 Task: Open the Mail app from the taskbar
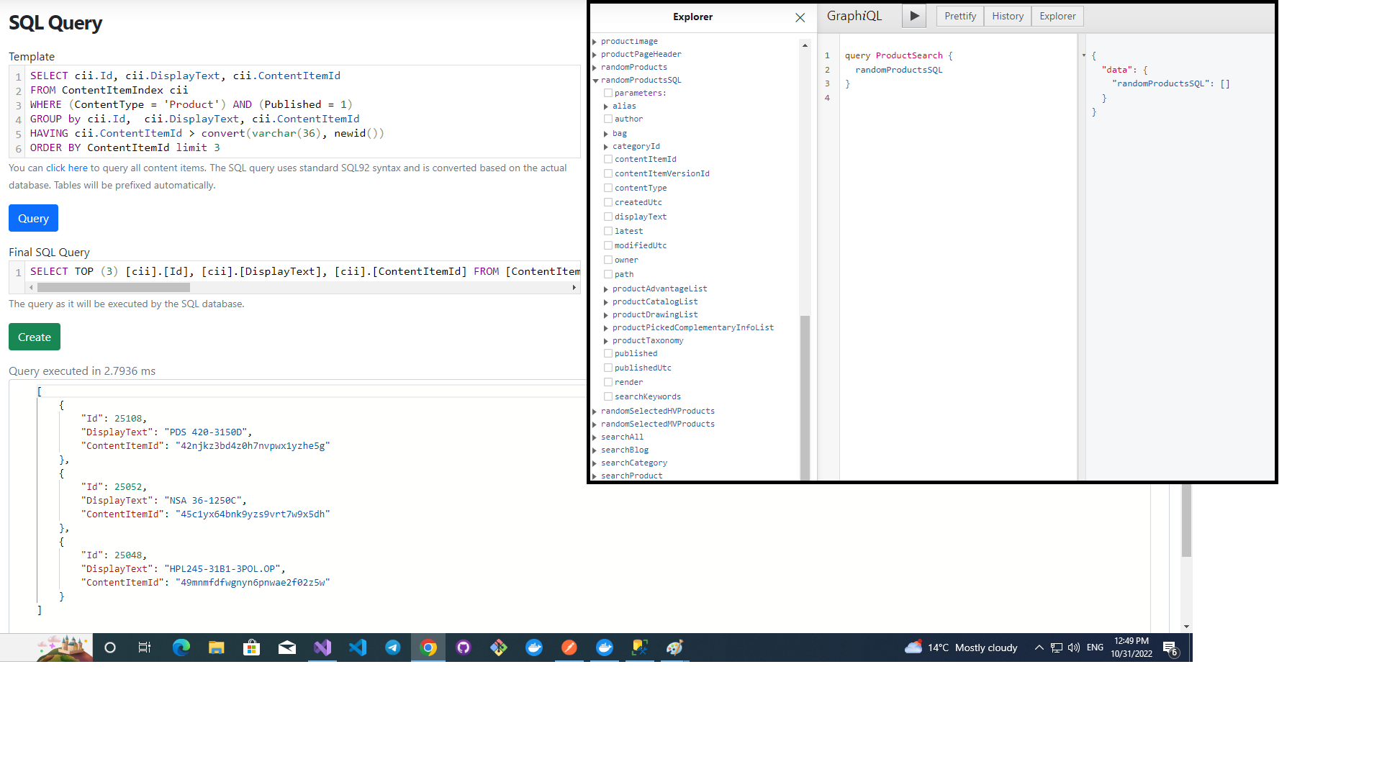(286, 647)
